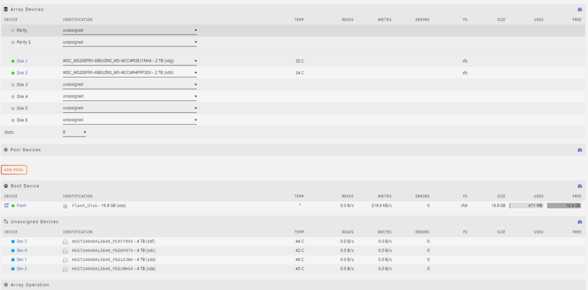Viewport: 588px width, 290px height.
Task: Click the Flash external link icon
Action: tap(6, 206)
